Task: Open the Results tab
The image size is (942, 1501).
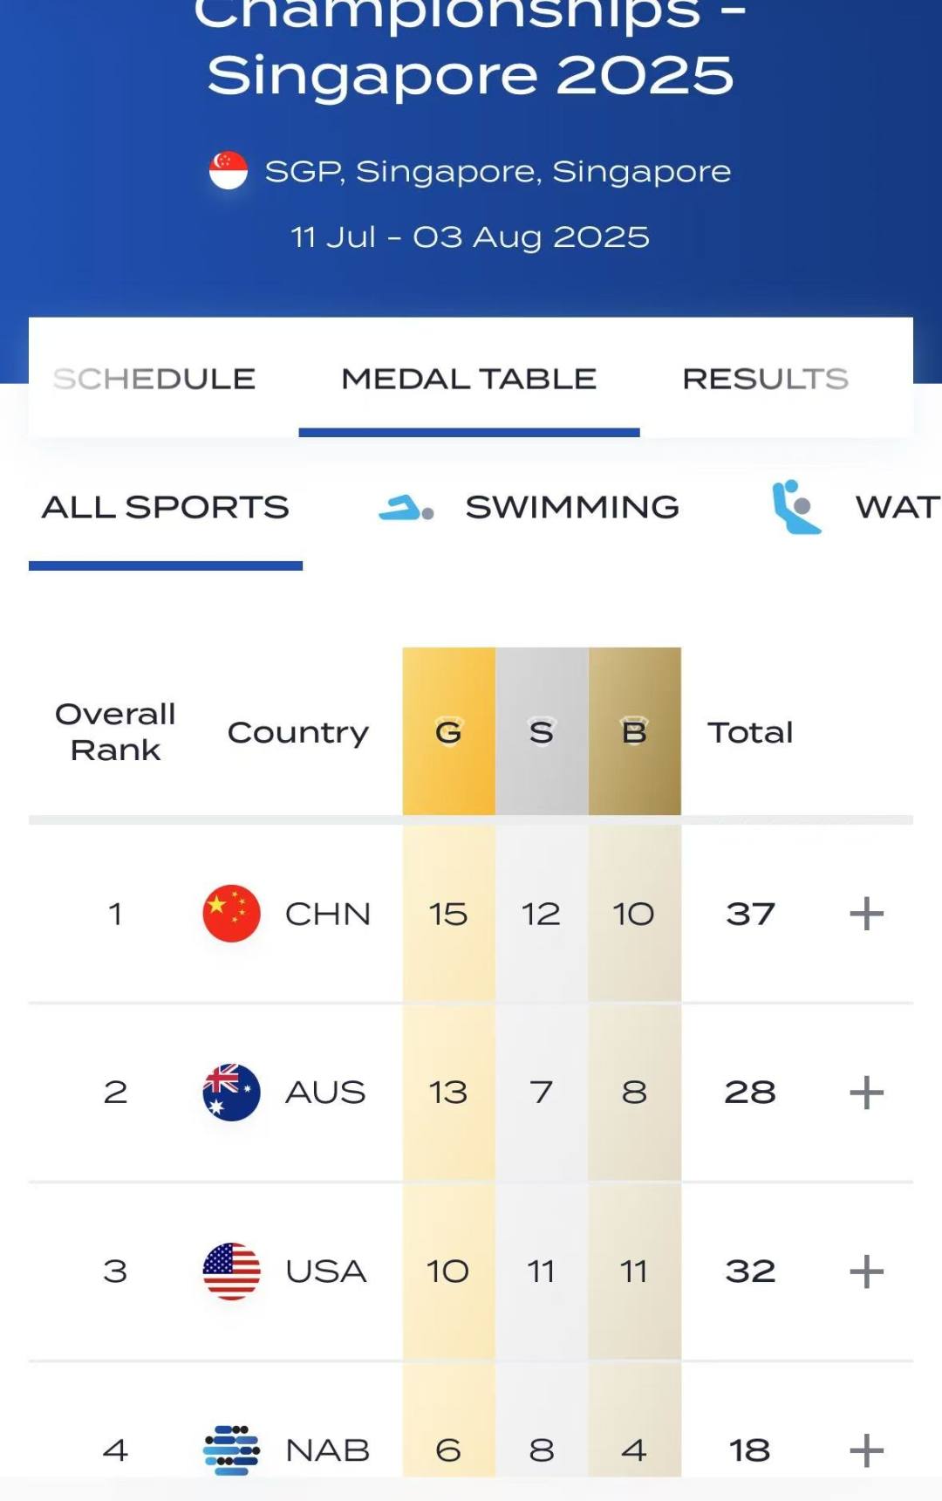Action: pos(765,379)
